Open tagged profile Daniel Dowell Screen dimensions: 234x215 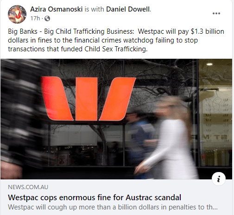pyautogui.click(x=128, y=9)
